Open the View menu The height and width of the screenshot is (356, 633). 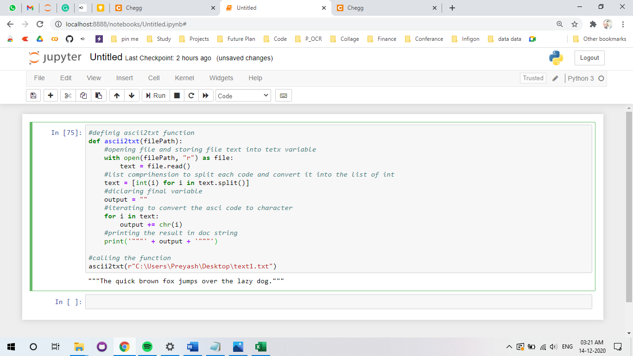point(94,78)
